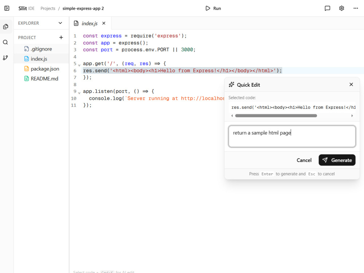Screen dimensions: 364x273
Task: Click the scrollbar right arrow in selected code
Action: pyautogui.click(x=352, y=116)
